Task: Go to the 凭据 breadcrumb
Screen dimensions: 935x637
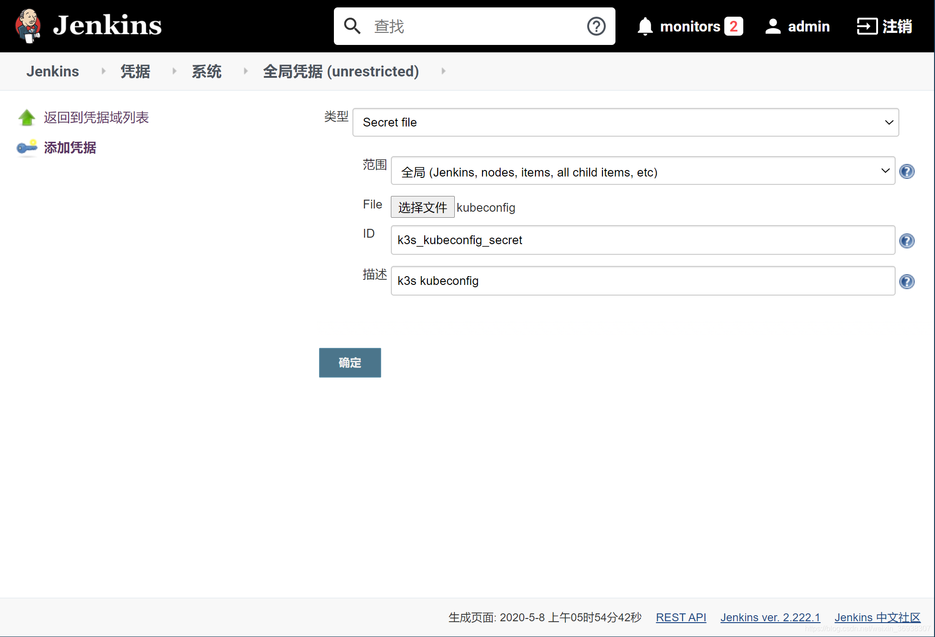Action: tap(135, 71)
